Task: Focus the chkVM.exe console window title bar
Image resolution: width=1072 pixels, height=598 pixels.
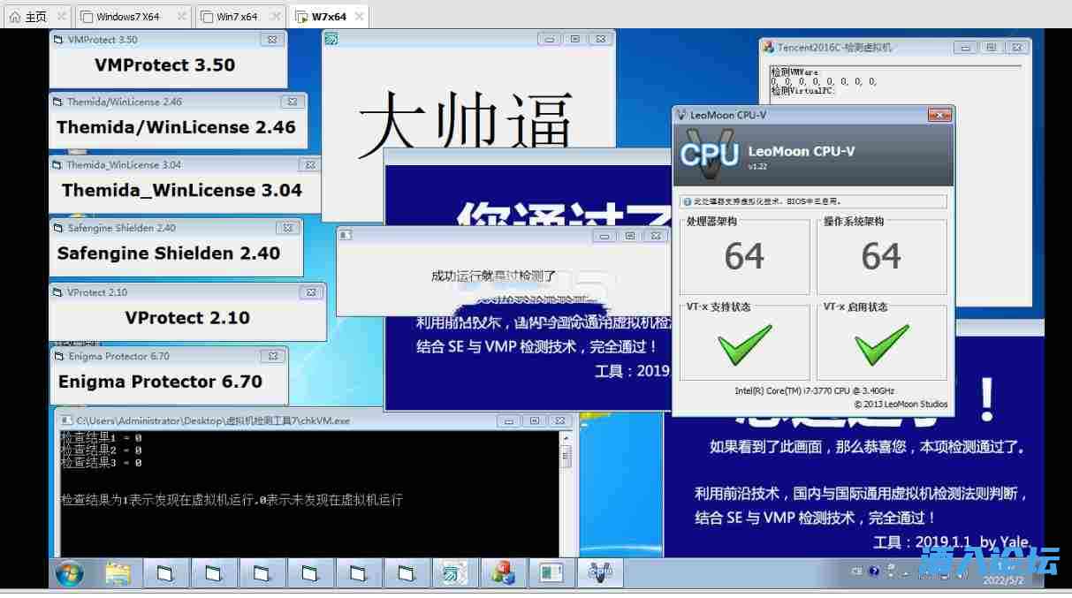Action: (x=265, y=420)
